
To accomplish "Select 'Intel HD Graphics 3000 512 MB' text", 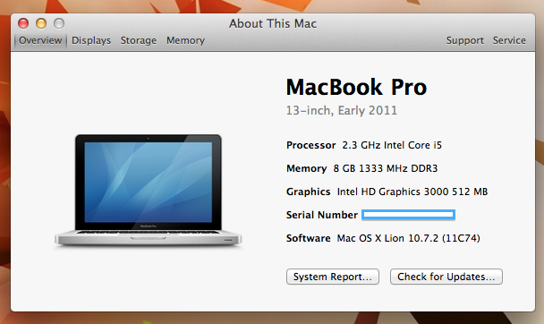I will coord(412,192).
